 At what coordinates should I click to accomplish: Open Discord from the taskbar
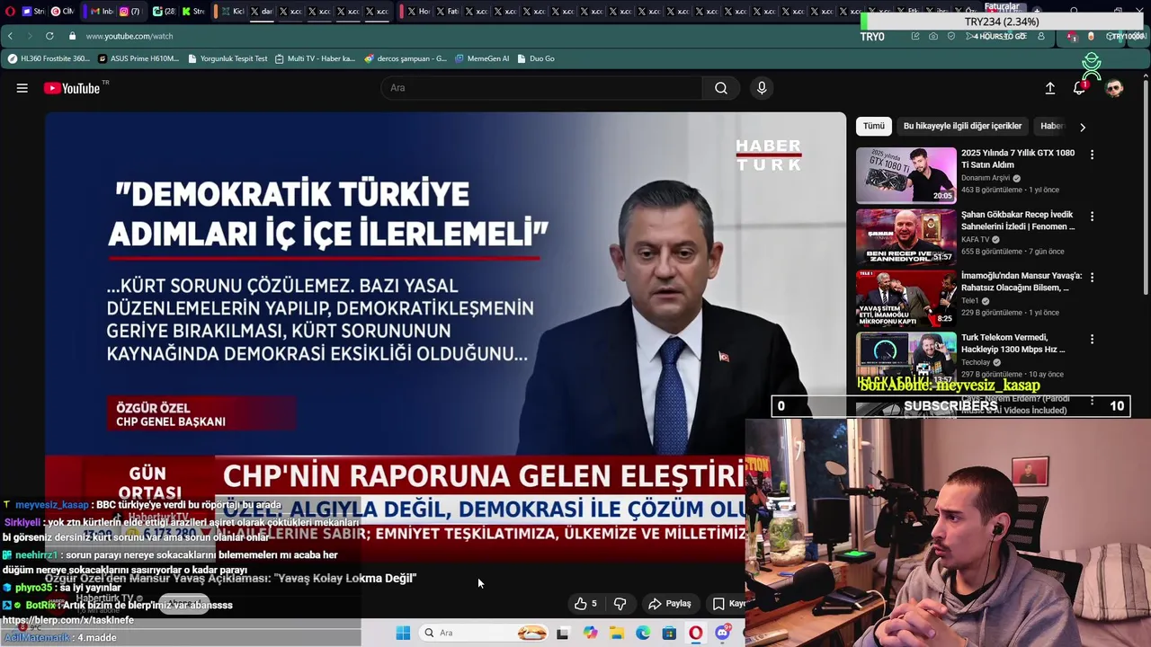(x=722, y=633)
